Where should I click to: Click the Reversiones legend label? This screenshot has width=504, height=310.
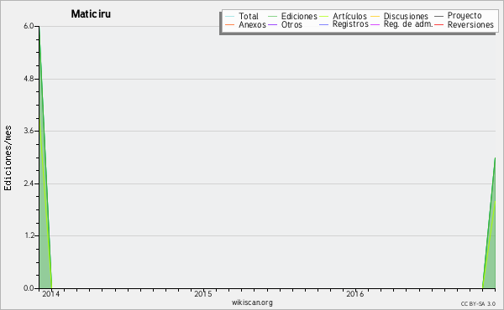click(470, 24)
